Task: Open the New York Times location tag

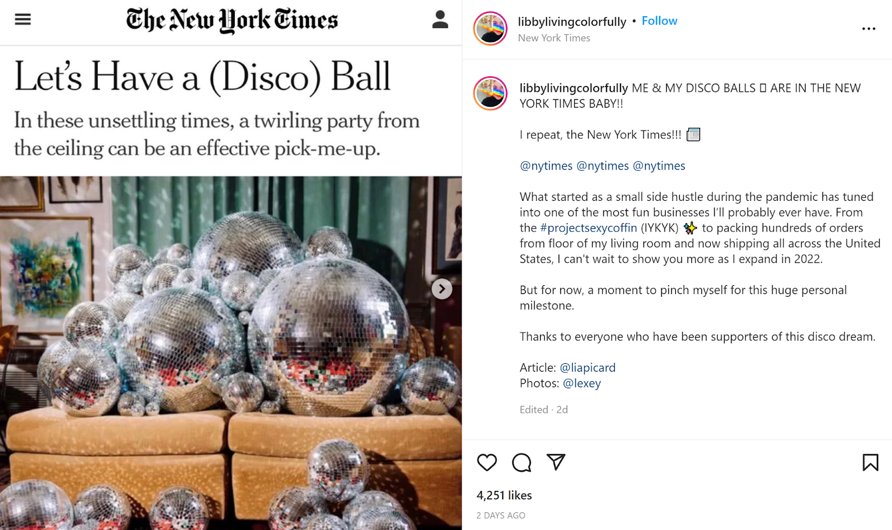Action: point(554,38)
